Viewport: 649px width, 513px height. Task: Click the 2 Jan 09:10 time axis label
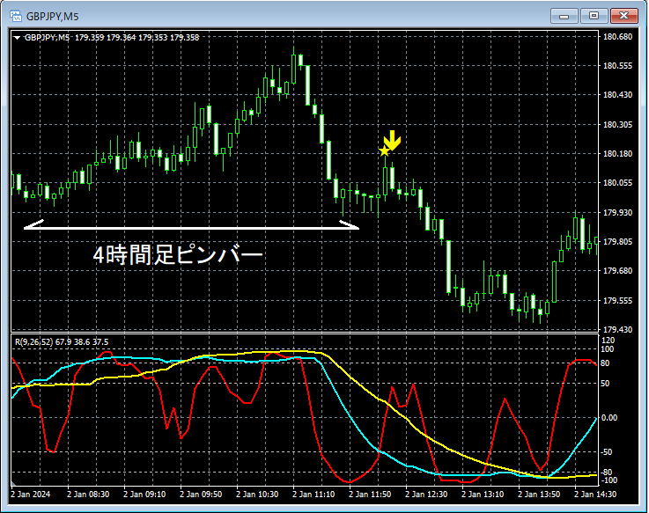coord(144,495)
